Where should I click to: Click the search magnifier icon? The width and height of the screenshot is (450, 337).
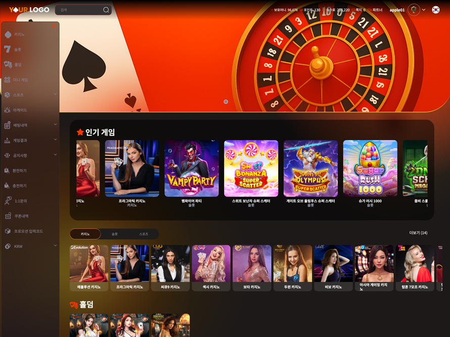pyautogui.click(x=106, y=10)
